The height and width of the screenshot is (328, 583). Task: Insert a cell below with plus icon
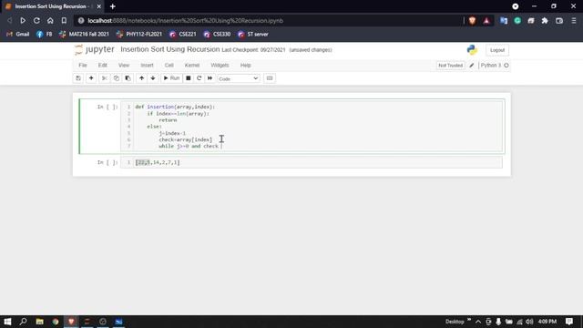click(x=91, y=78)
